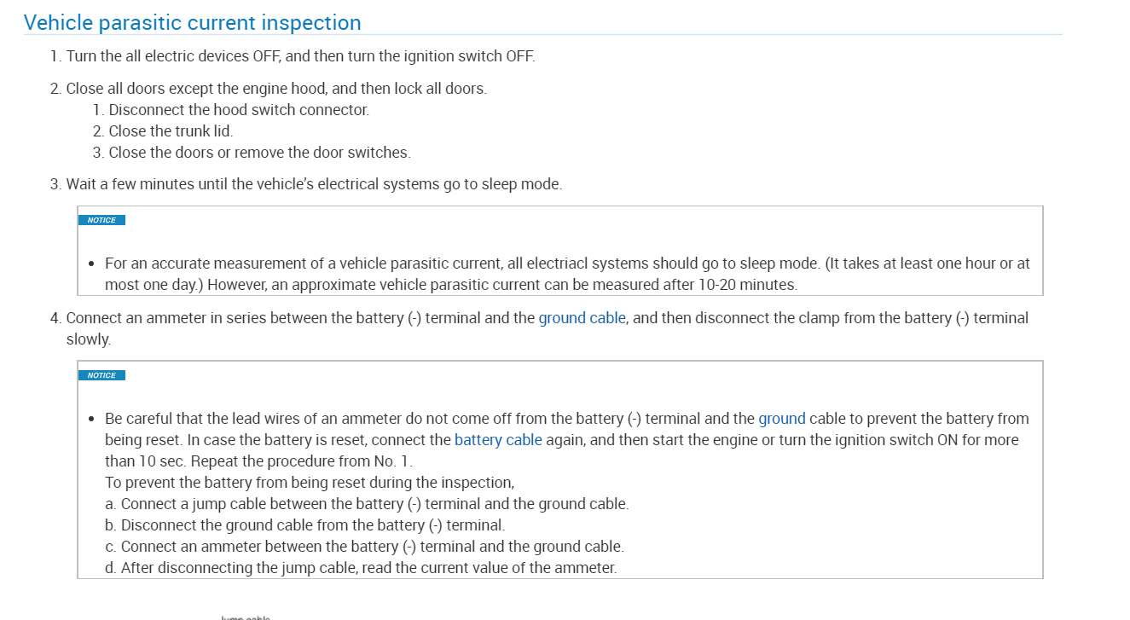Click the NOTICE badge above the sleep mode note
The height and width of the screenshot is (620, 1130).
(101, 220)
